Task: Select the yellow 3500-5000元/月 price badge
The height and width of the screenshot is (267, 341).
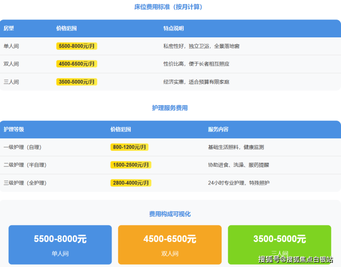Action: (76, 82)
